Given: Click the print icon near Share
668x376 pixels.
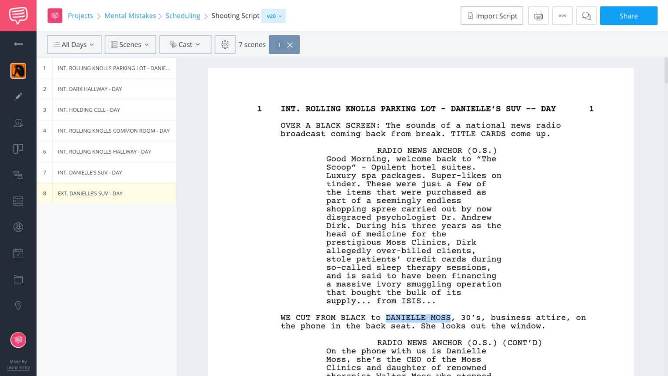Looking at the screenshot, I should coord(538,16).
